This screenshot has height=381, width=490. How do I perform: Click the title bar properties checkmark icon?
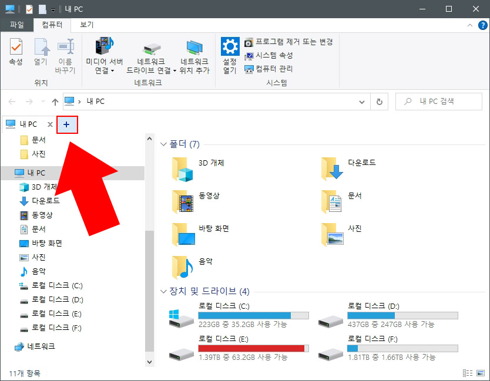coord(29,9)
